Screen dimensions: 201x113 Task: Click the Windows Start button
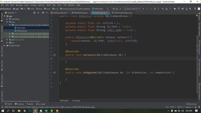[x=3, y=111]
